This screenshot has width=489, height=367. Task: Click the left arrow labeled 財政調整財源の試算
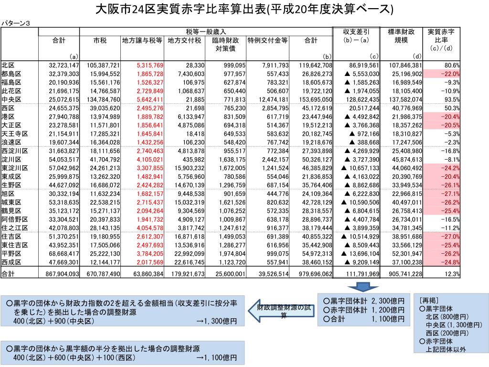(281, 311)
